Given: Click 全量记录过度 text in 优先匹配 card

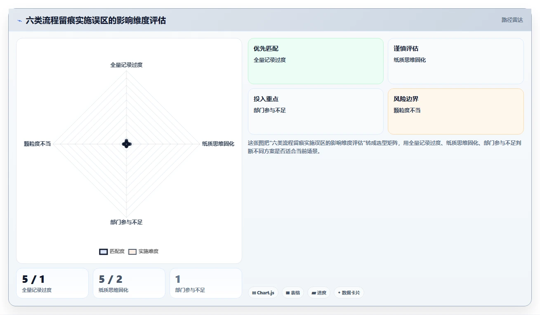Looking at the screenshot, I should click(270, 60).
